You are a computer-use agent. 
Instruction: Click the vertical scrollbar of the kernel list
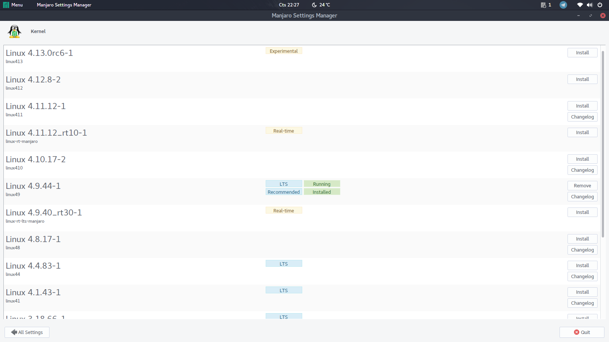coord(603,144)
